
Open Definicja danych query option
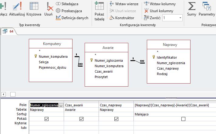[x=72, y=18]
